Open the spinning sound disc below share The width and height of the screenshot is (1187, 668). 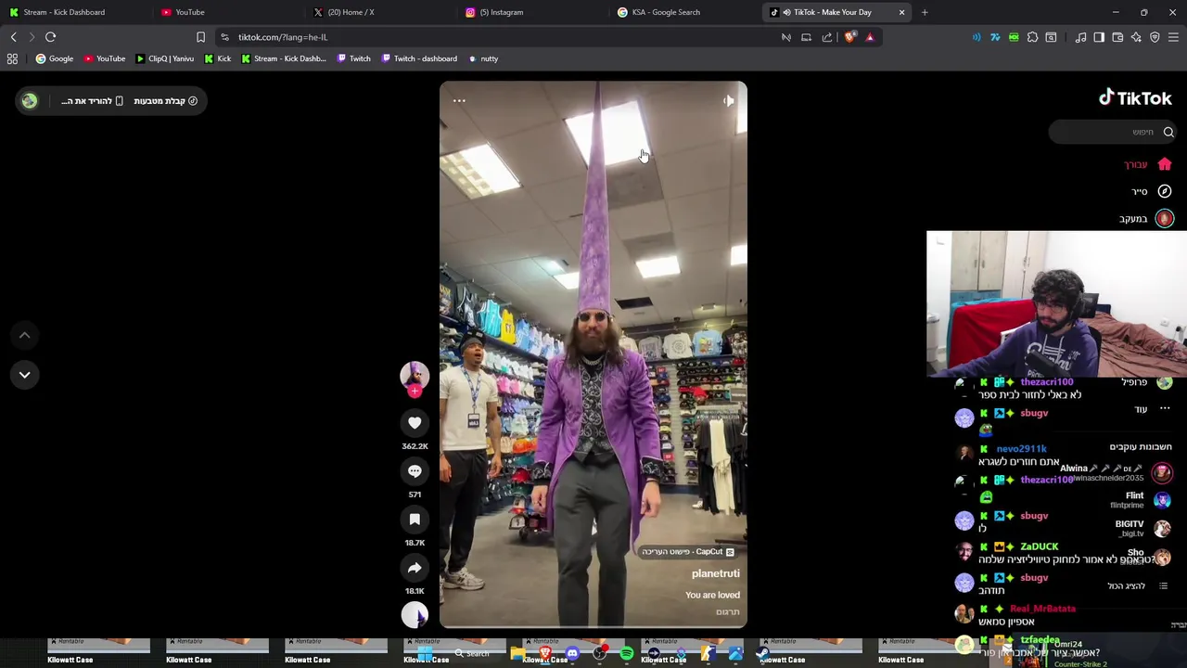tap(415, 614)
